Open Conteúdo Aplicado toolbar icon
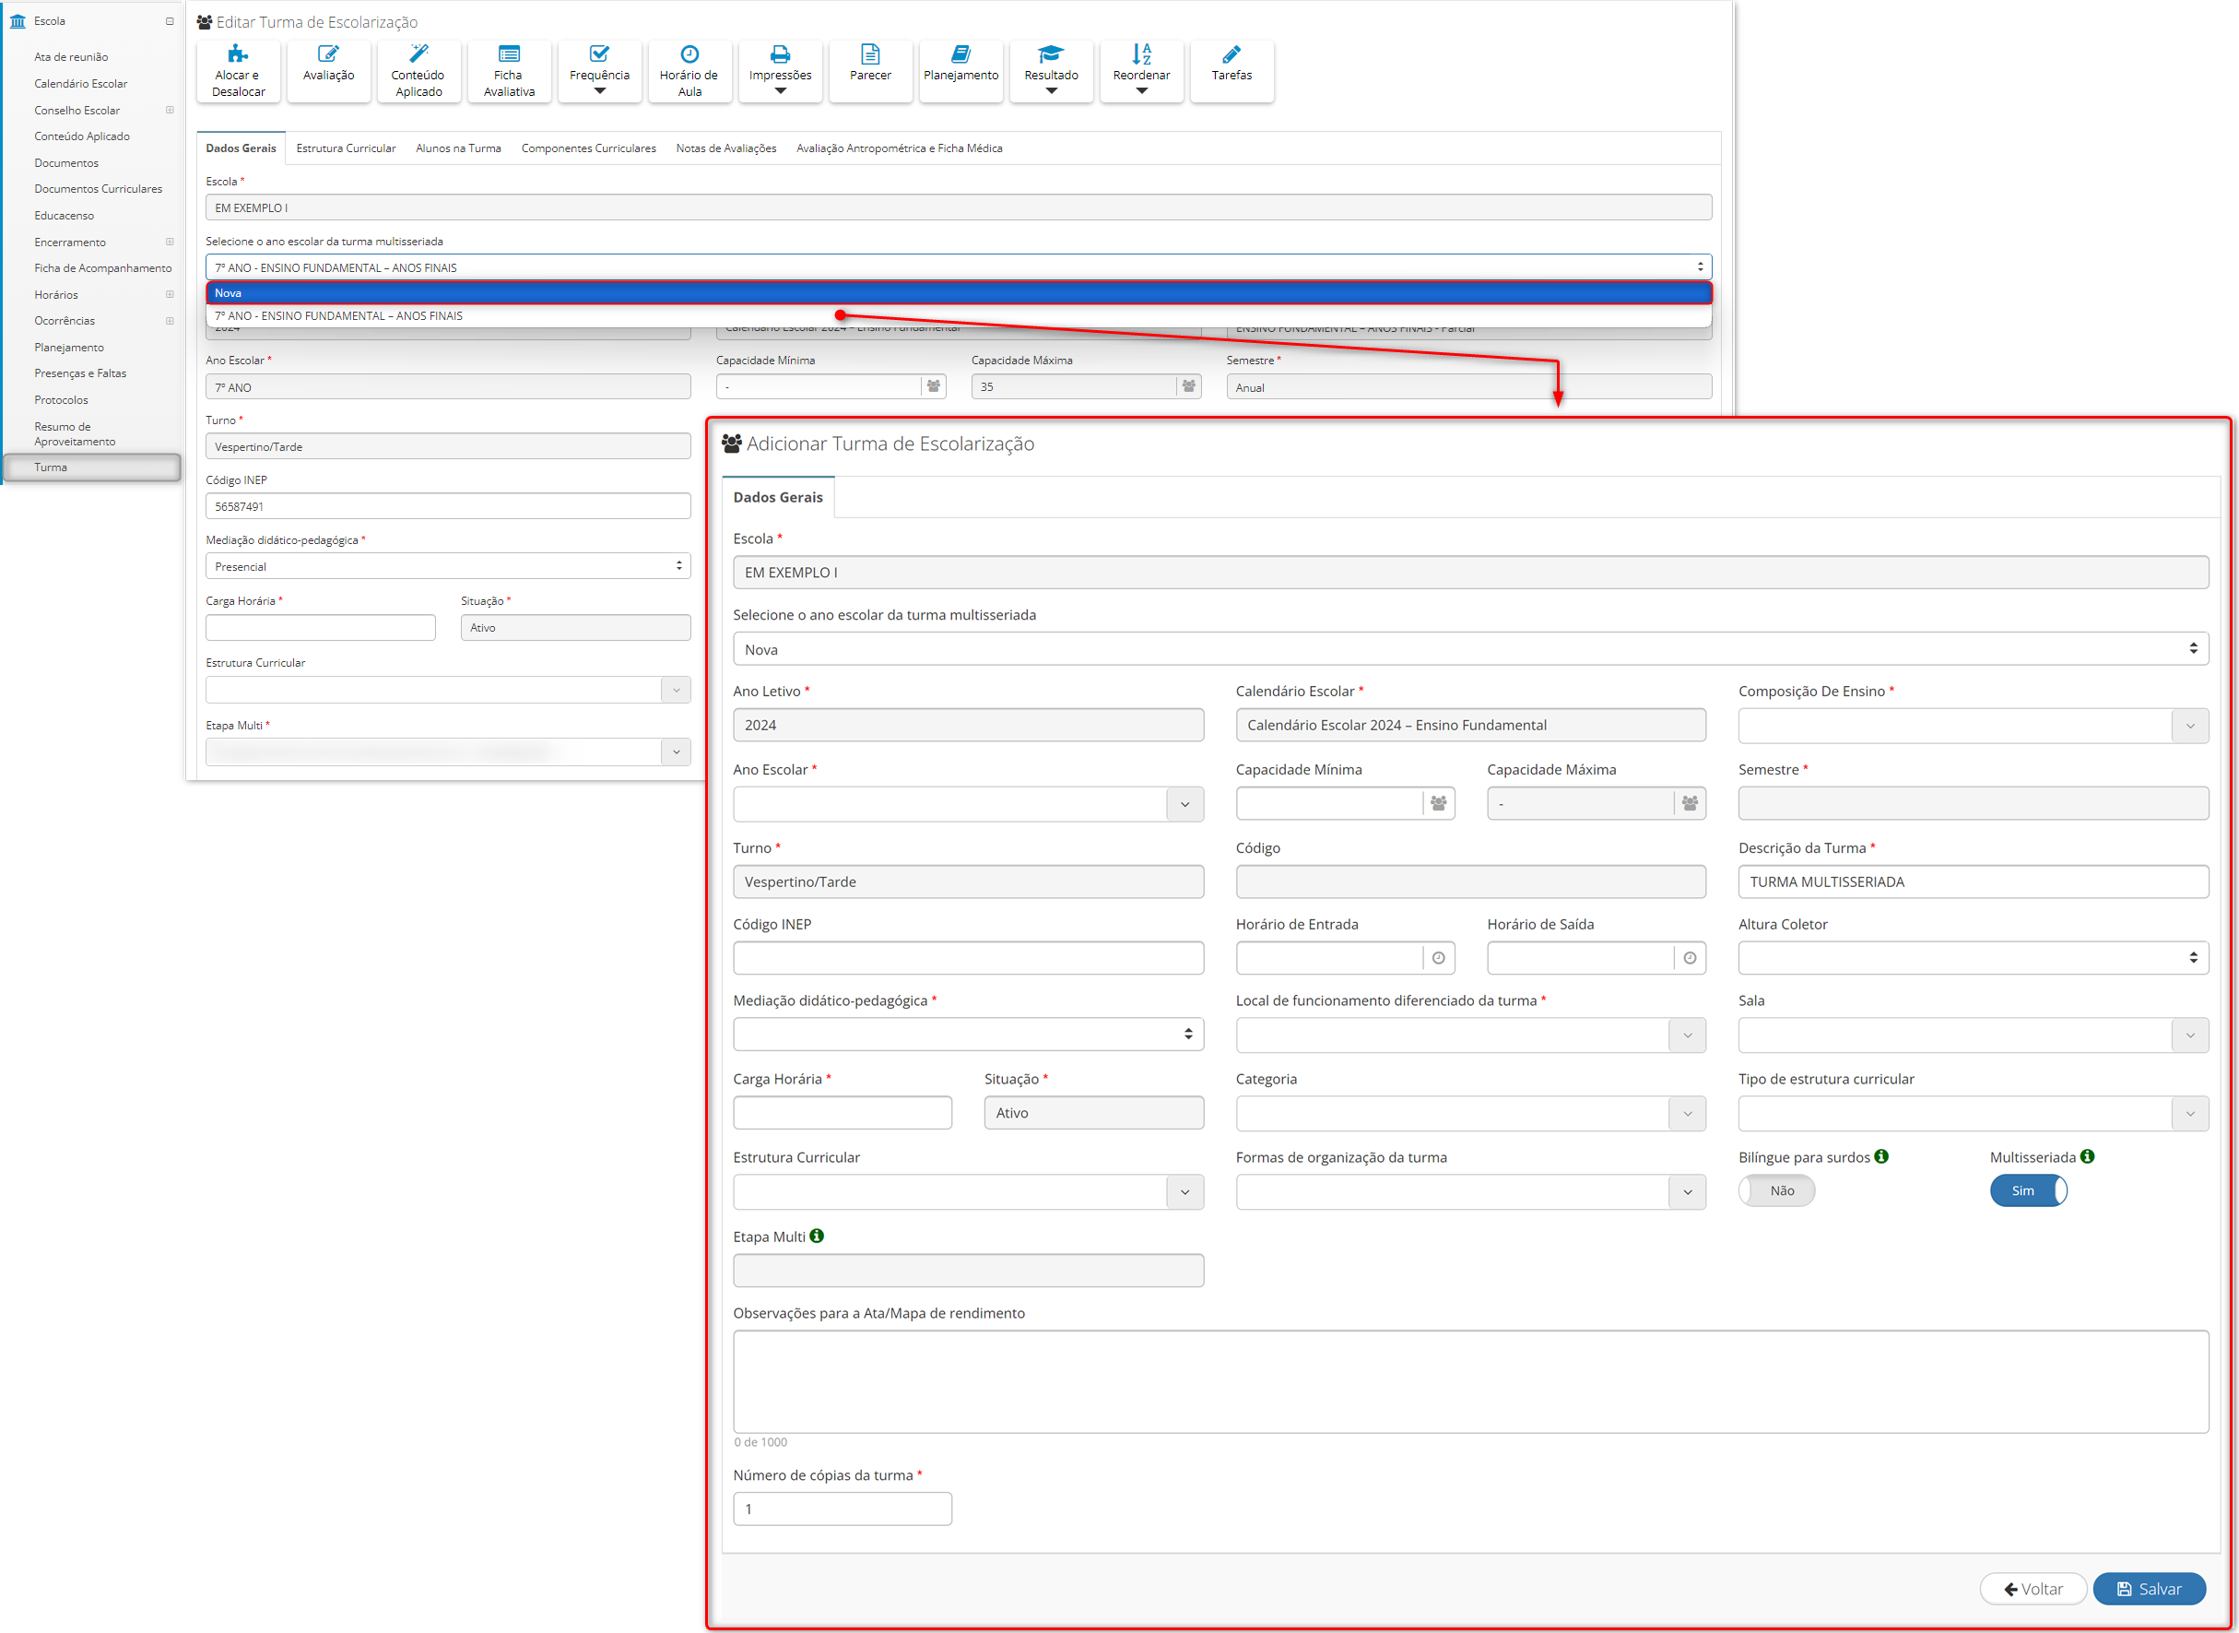This screenshot has width=2239, height=1633. coord(418,70)
